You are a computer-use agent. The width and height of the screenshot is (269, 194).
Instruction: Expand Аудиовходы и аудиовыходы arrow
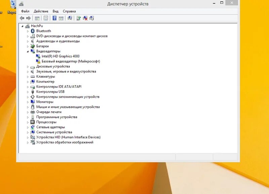coord(28,41)
